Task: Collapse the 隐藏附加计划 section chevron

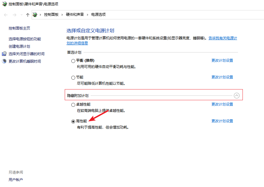Action: coord(237,96)
